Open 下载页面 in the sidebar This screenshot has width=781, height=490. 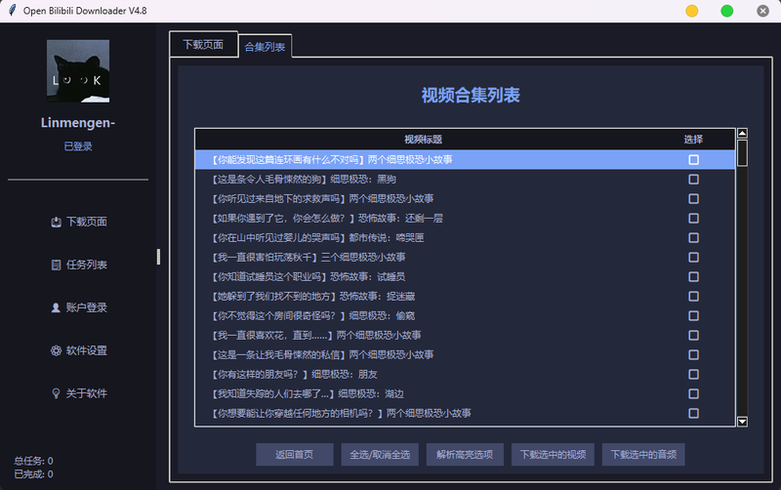click(x=79, y=222)
